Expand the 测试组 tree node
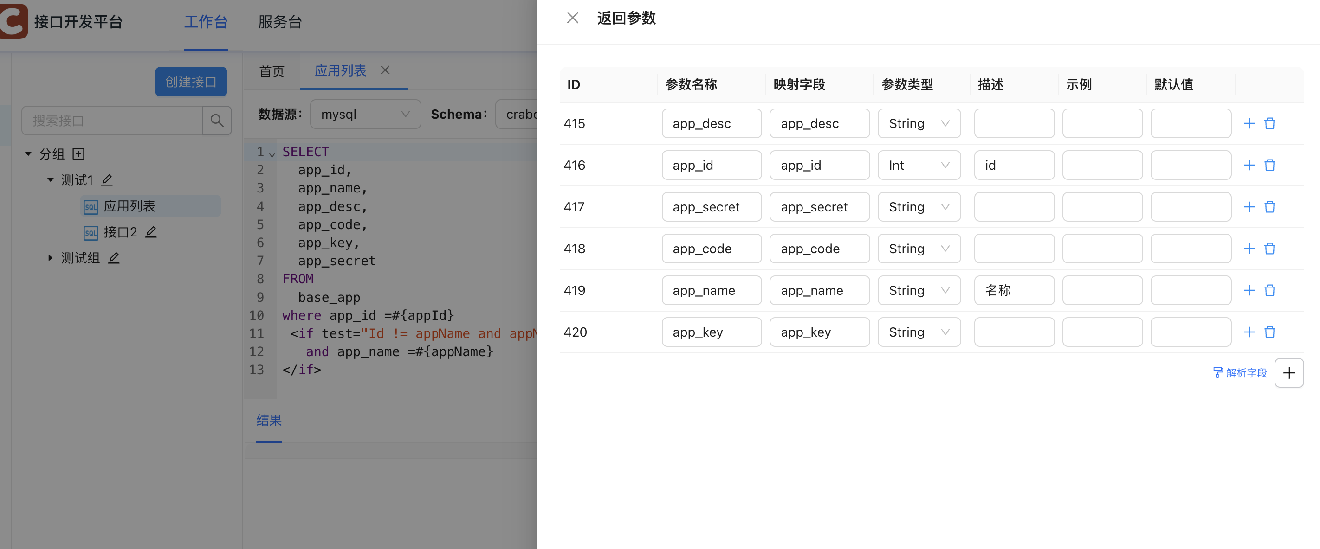This screenshot has width=1320, height=549. coord(50,258)
